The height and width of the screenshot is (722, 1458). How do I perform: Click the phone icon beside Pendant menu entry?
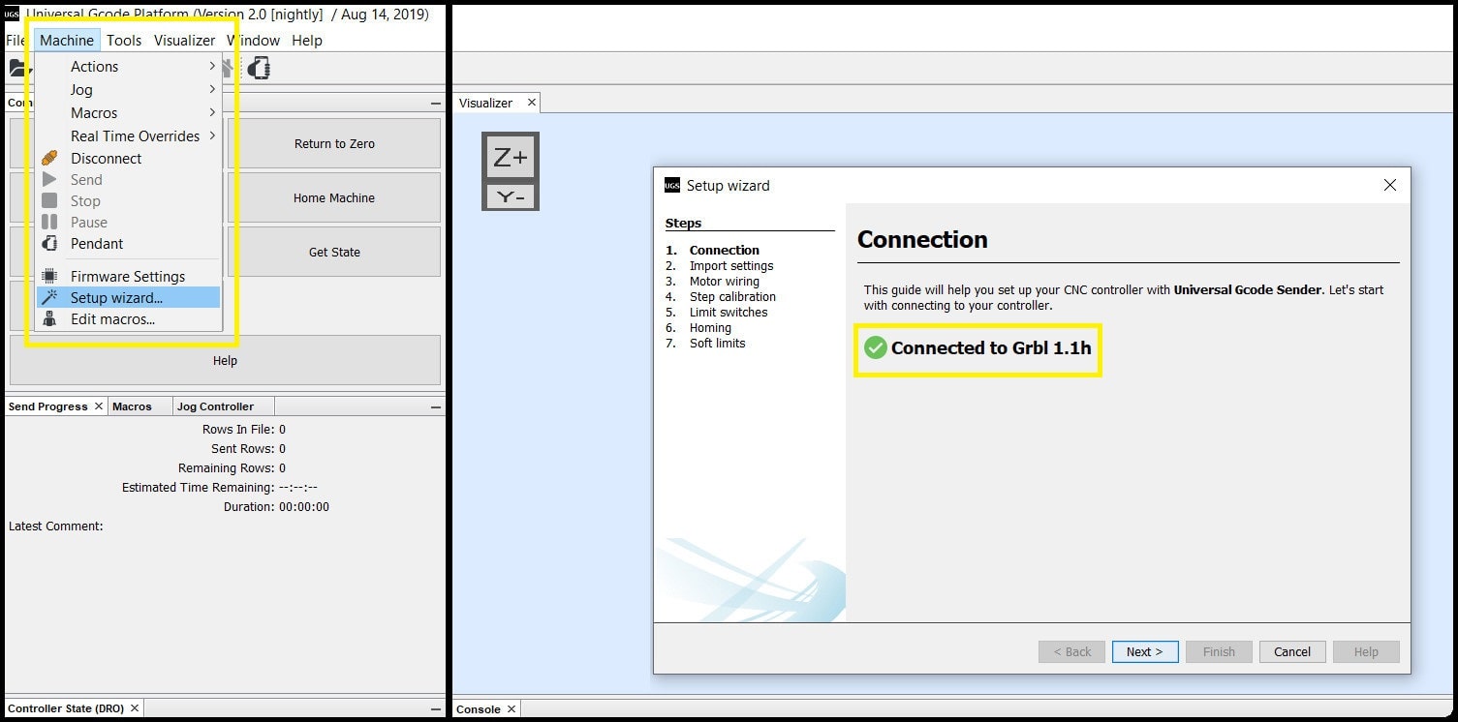click(x=49, y=244)
